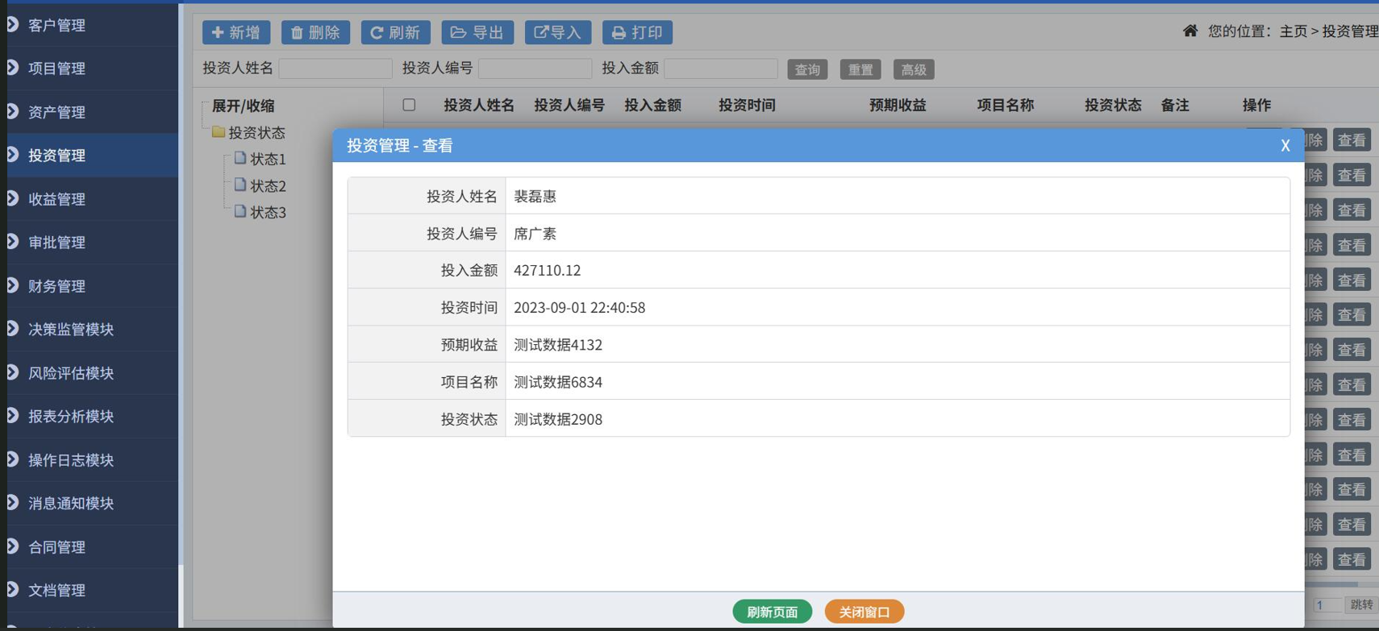Expand the 报表分析模块 arrow icon
The width and height of the screenshot is (1379, 631).
[13, 416]
